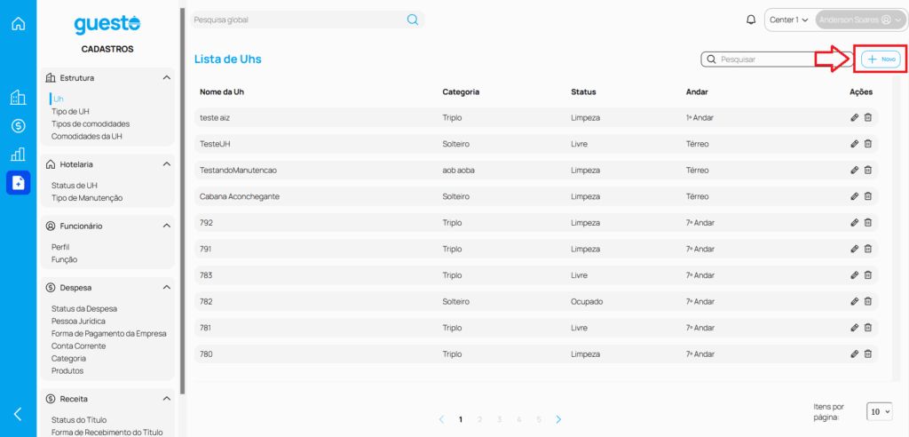Image resolution: width=909 pixels, height=437 pixels.
Task: Delete the '782' row with trash icon
Action: pyautogui.click(x=868, y=302)
